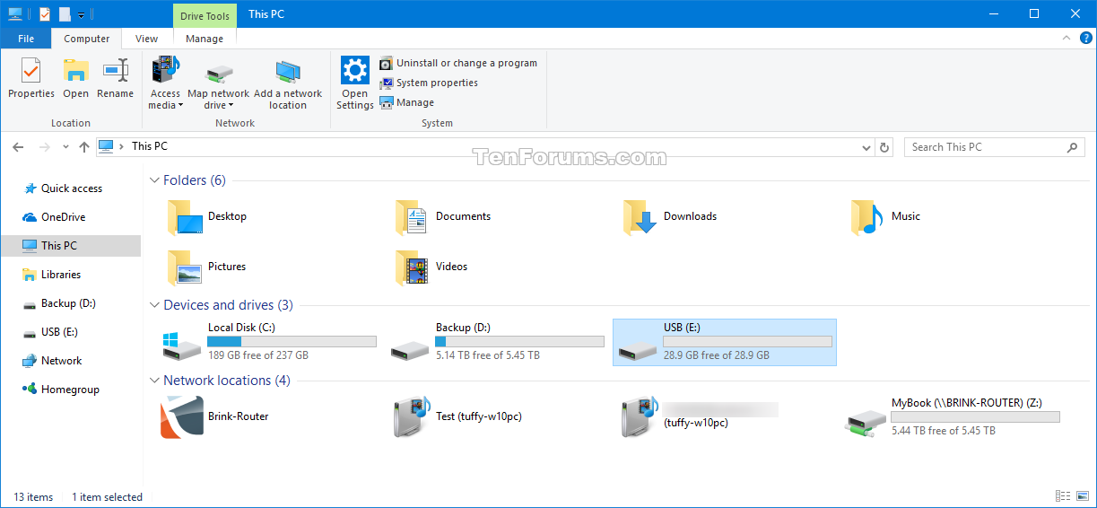
Task: Click the address bar showing This PC
Action: click(x=484, y=147)
